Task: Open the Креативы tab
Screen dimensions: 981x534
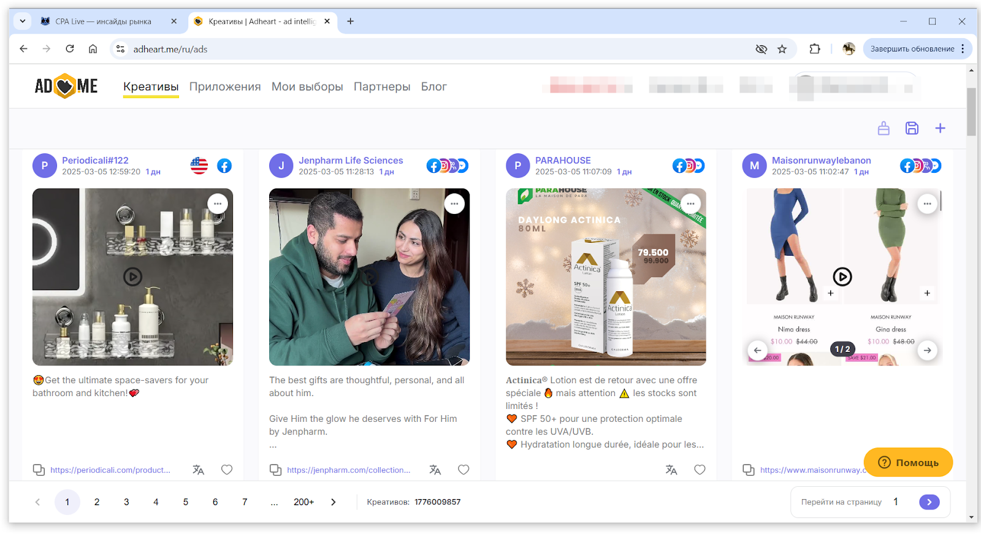Action: (x=151, y=86)
